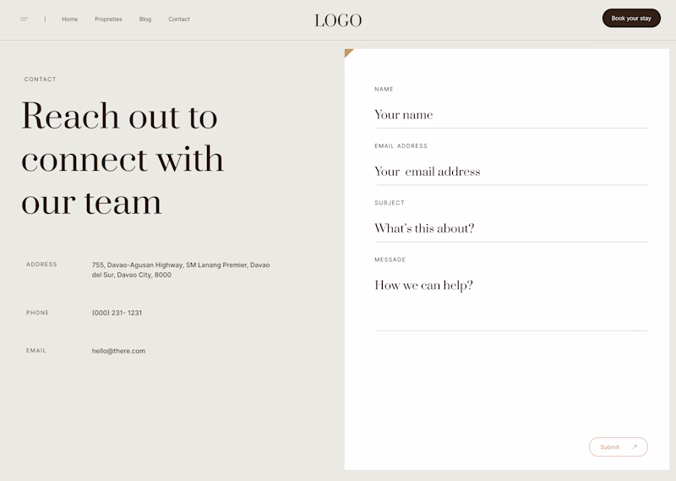Navigate to the Blog page
Screen dimensions: 676x481
pos(145,19)
